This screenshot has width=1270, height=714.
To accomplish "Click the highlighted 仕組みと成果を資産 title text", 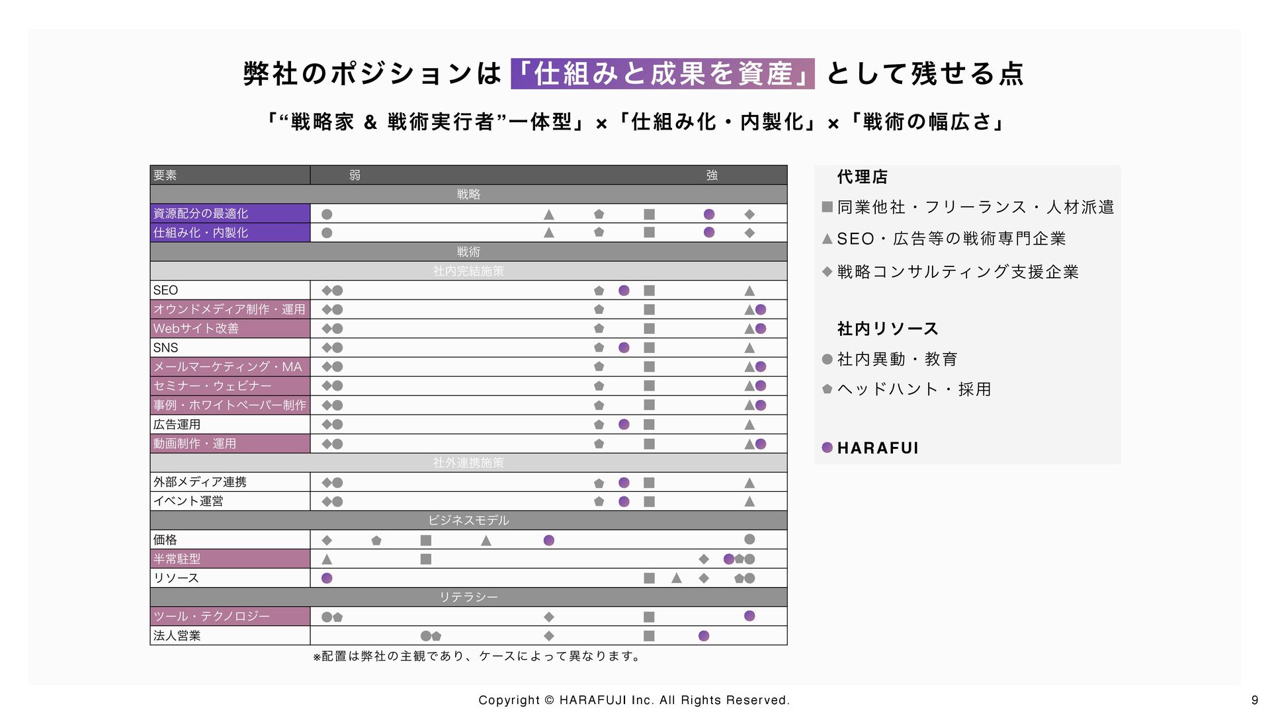I will (x=662, y=73).
